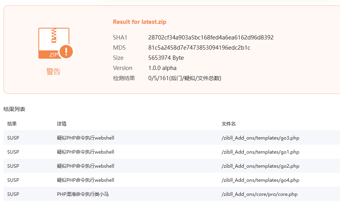Screen dimensions: 340x224
Task: Click the PHP混淆命令执行类小马 detail text
Action: click(x=83, y=194)
